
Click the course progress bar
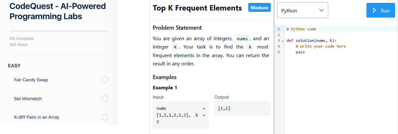click(59, 31)
